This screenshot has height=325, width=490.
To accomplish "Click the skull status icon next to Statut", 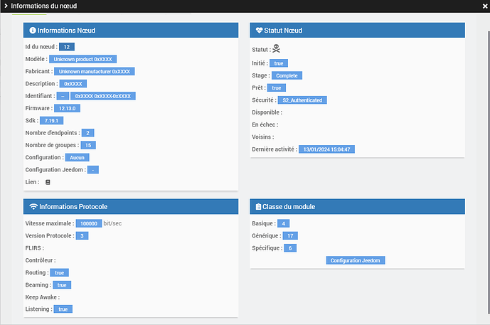I will pyautogui.click(x=276, y=49).
